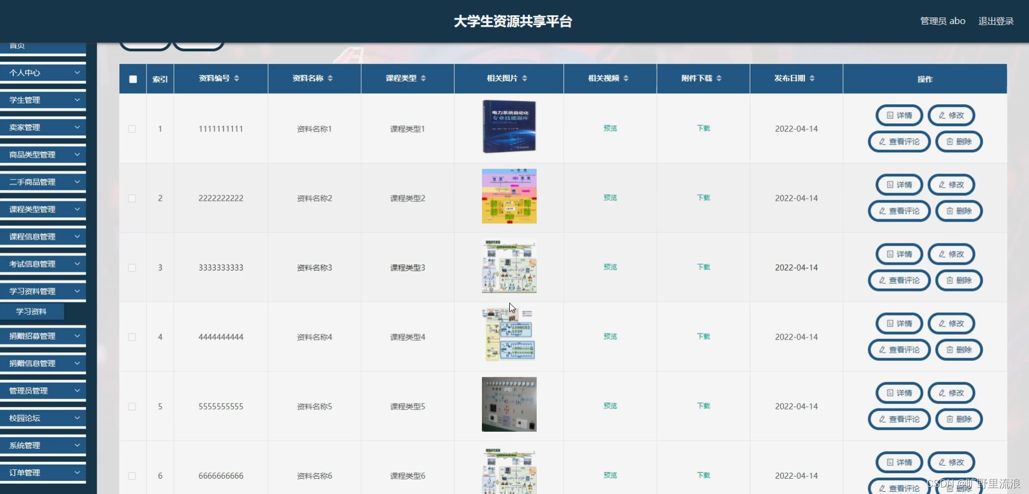The width and height of the screenshot is (1029, 494).
Task: Open the 校园论坛 sidebar menu item
Action: coord(43,418)
